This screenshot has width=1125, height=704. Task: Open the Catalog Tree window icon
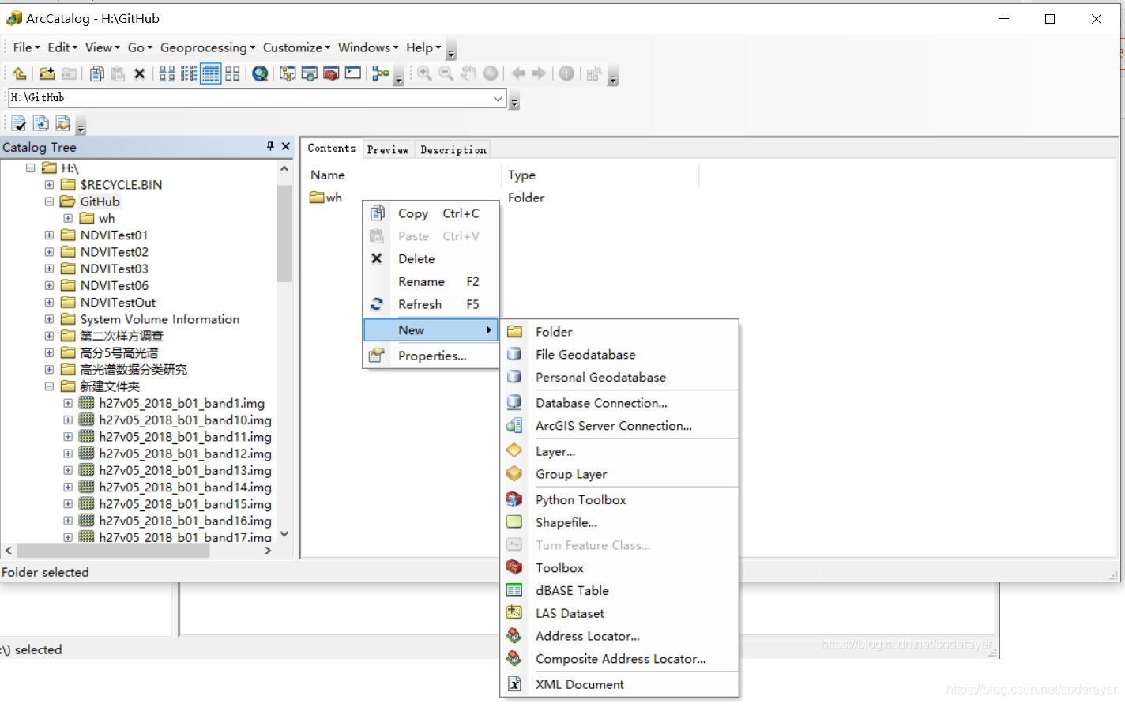pos(288,73)
